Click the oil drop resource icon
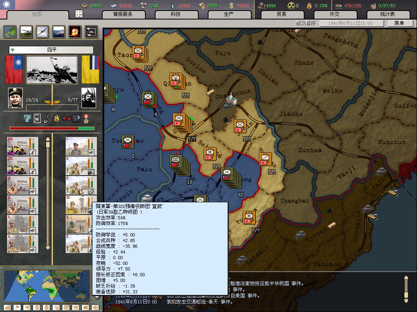The width and height of the screenshot is (417, 312). (173, 6)
